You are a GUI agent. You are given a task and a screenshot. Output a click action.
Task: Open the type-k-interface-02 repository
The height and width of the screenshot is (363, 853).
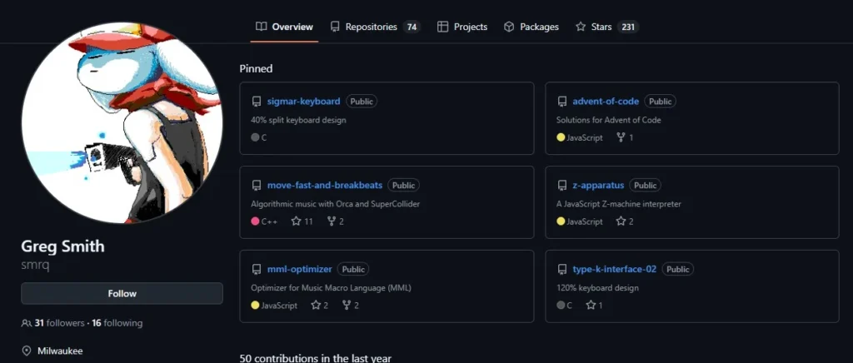(x=614, y=270)
